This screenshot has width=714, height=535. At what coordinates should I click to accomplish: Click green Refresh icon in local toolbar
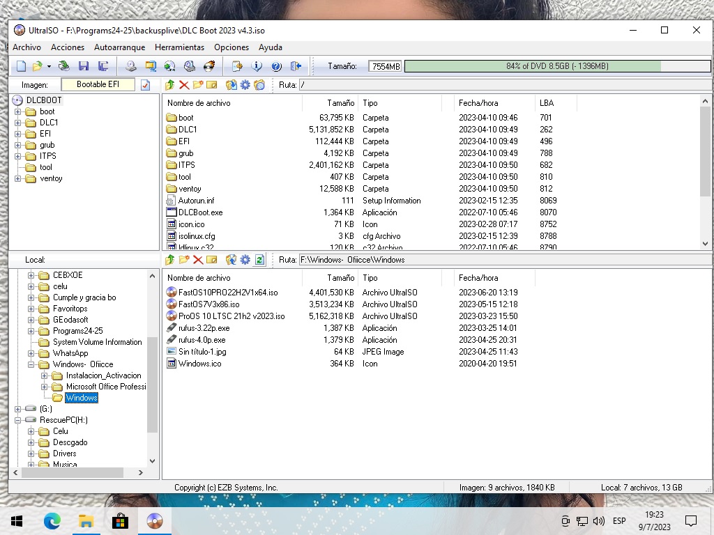(x=259, y=260)
